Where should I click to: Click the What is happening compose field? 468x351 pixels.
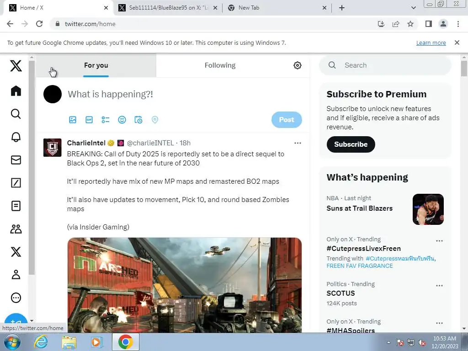click(x=185, y=94)
